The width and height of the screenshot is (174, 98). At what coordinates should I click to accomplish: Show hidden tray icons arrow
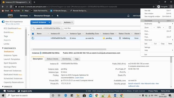(x=140, y=96)
